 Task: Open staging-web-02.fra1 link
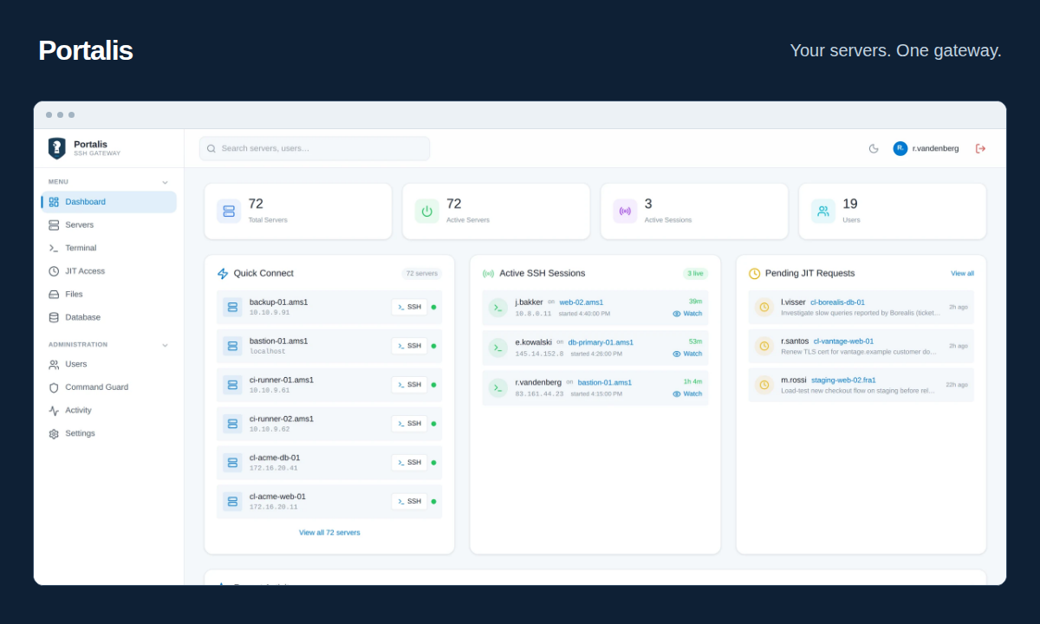[x=843, y=380]
